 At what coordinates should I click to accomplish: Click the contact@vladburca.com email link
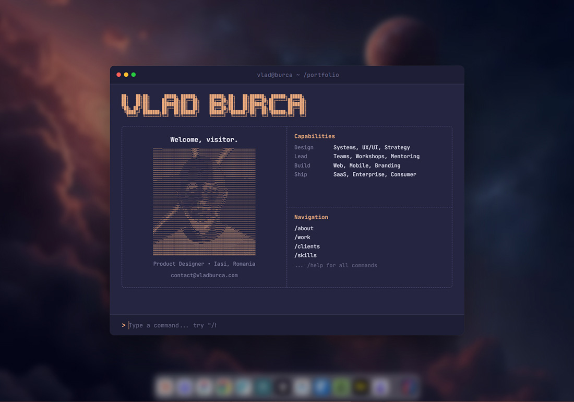pyautogui.click(x=204, y=275)
